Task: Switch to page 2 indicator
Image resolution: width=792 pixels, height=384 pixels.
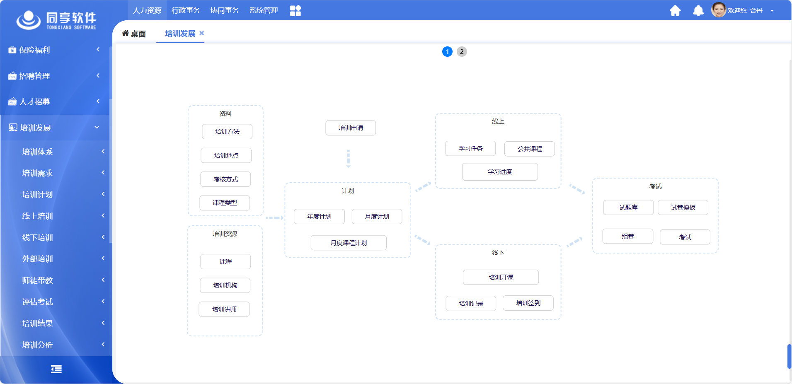Action: [462, 52]
